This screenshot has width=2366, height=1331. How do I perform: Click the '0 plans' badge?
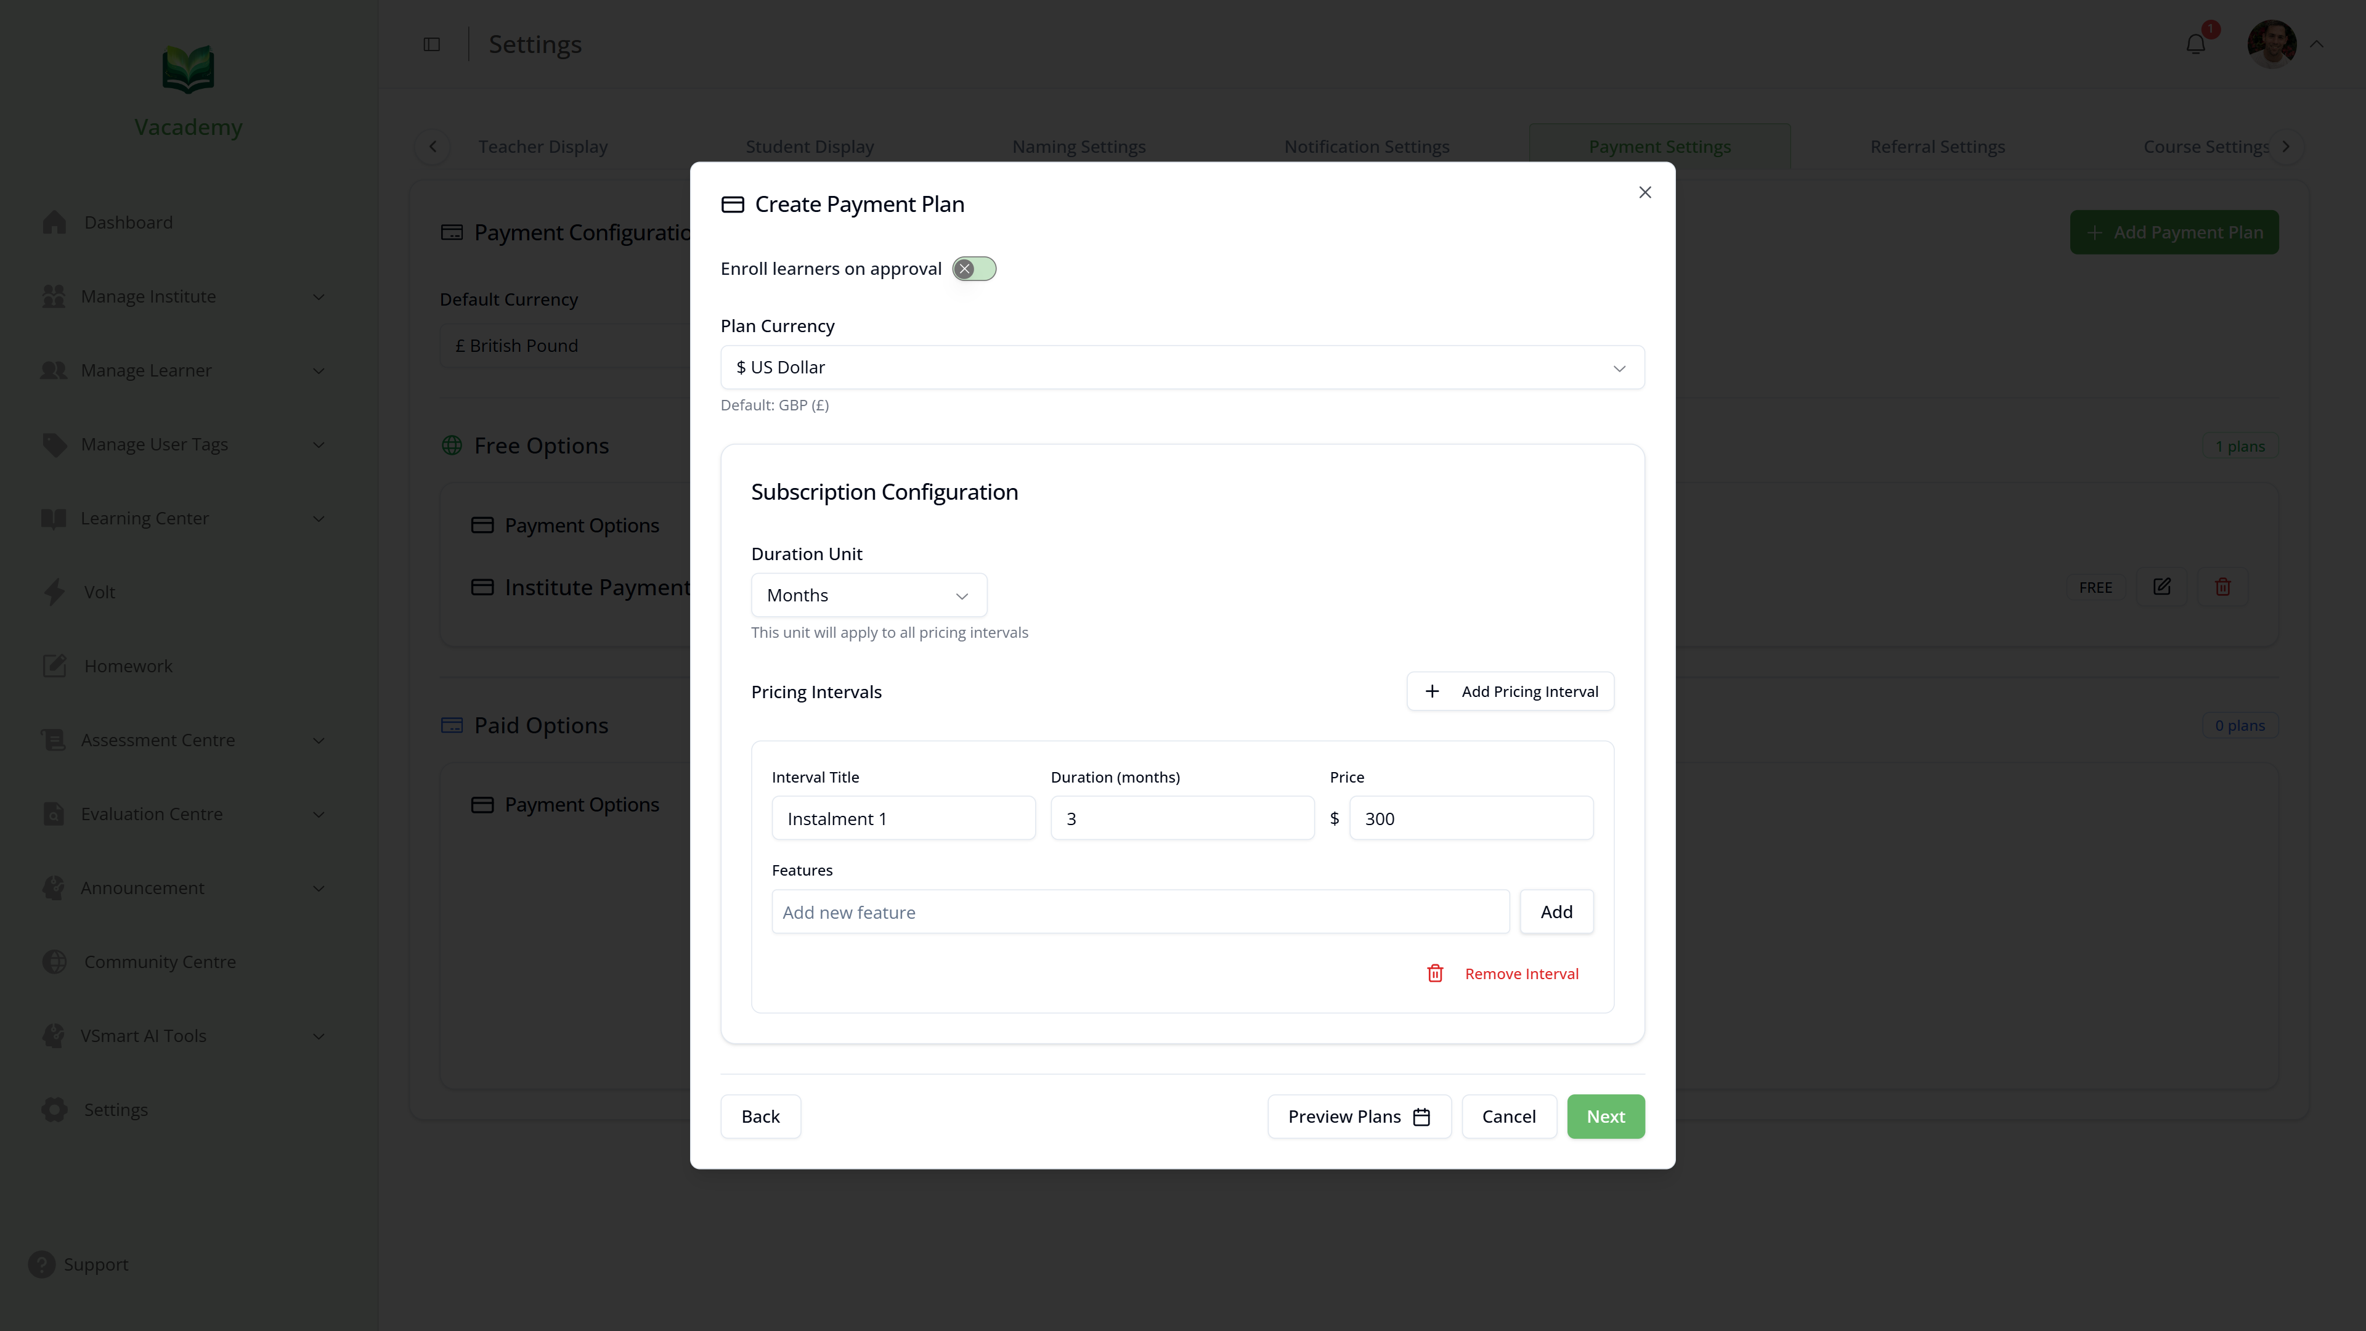coord(2239,726)
